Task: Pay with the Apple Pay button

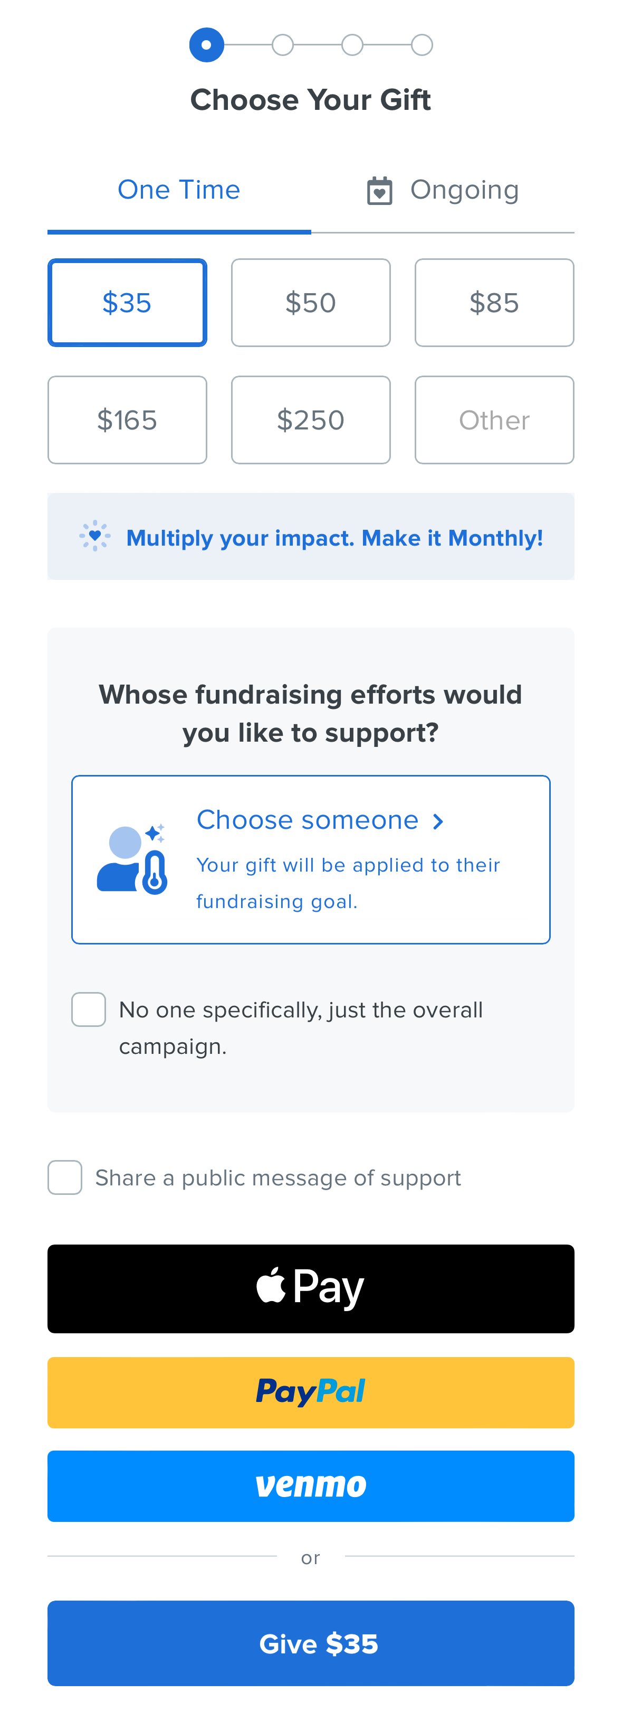Action: (310, 1288)
